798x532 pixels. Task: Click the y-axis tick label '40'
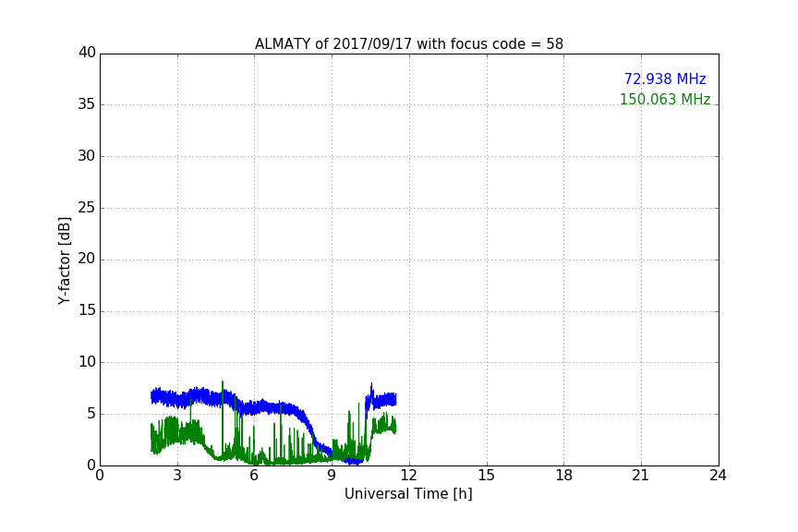(x=87, y=53)
